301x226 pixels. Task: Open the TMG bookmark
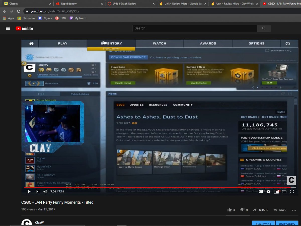(60, 18)
